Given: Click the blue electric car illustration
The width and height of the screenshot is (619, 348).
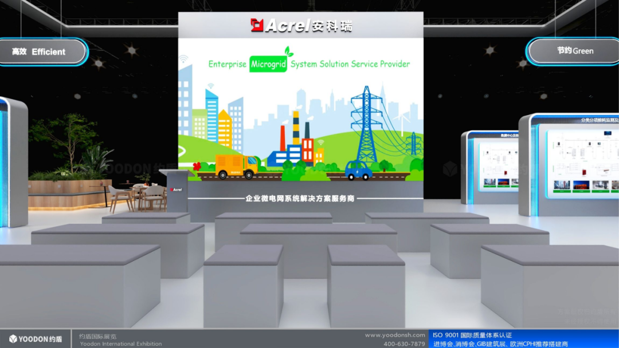Looking at the screenshot, I should [358, 171].
